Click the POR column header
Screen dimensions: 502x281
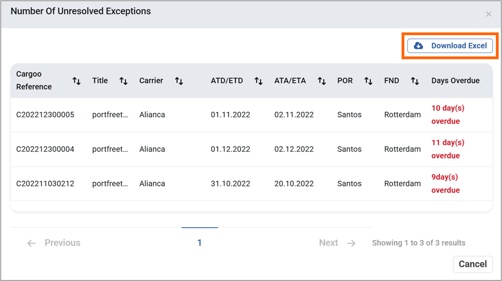pos(345,81)
